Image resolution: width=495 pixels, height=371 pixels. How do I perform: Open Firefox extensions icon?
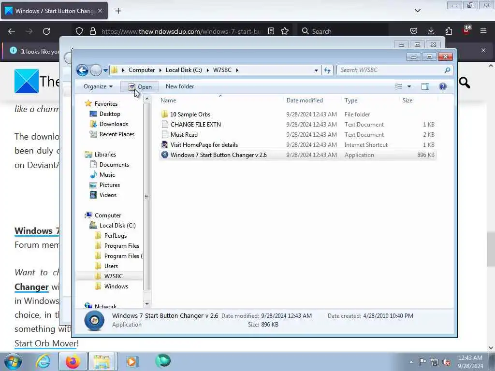(449, 31)
